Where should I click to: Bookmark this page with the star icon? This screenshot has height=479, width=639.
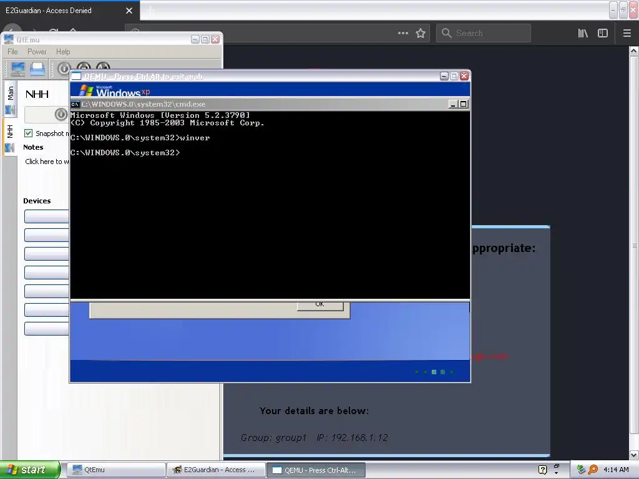421,33
